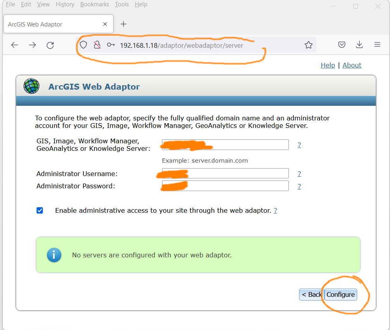The height and width of the screenshot is (330, 390).
Task: Open the Firefox hamburger menu
Action: click(377, 45)
